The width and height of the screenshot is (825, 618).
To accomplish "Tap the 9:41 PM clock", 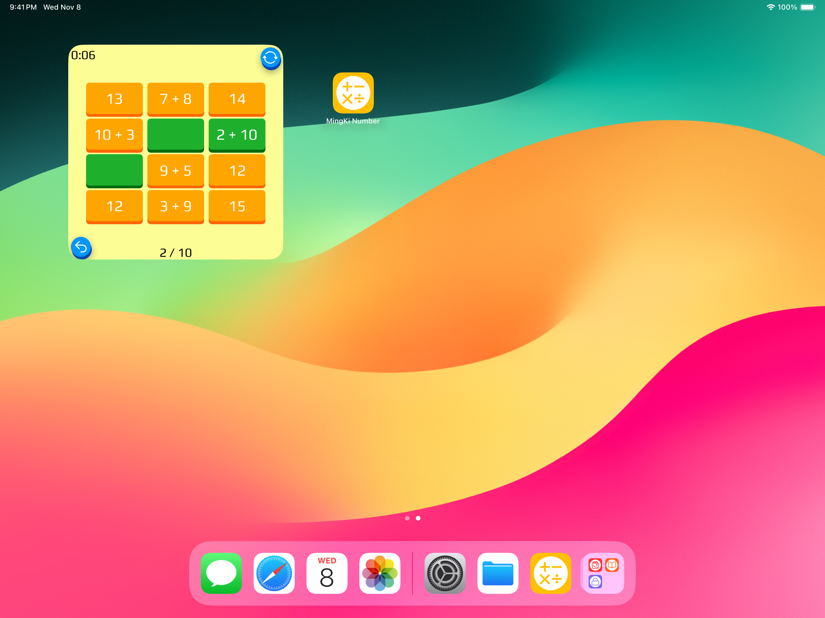I will [23, 7].
